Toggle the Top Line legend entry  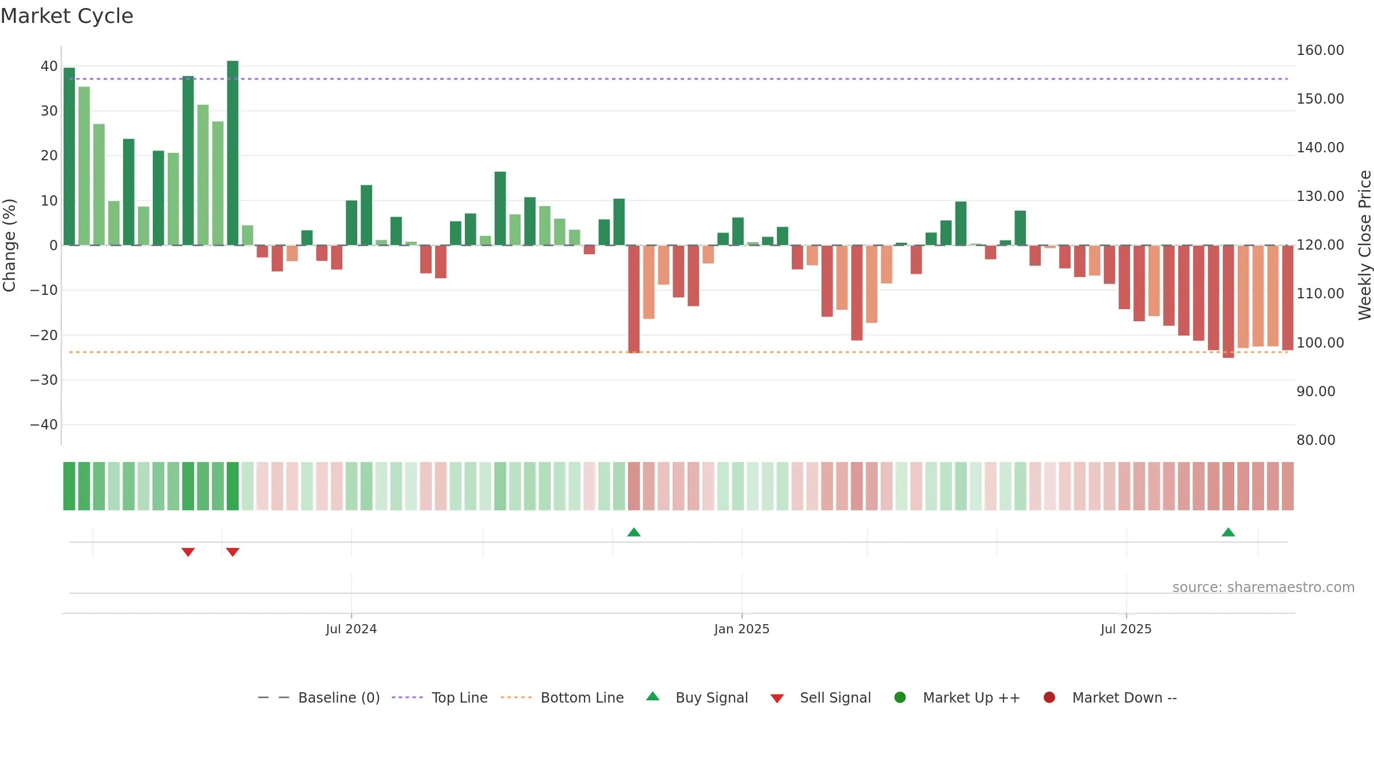click(x=440, y=697)
